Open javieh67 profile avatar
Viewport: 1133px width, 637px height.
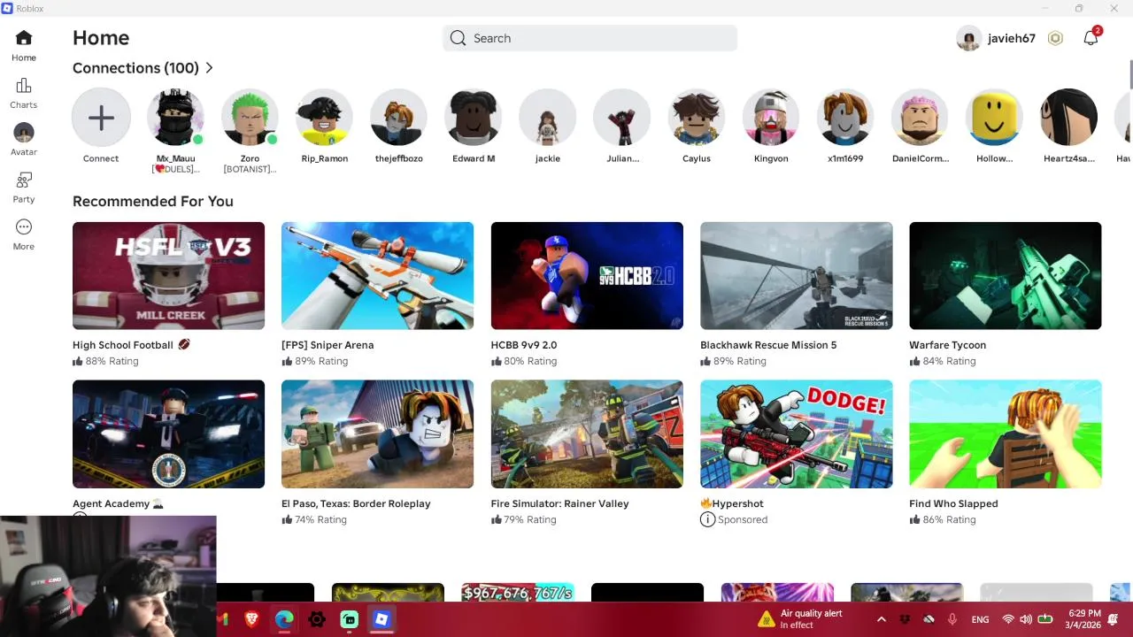click(x=969, y=38)
